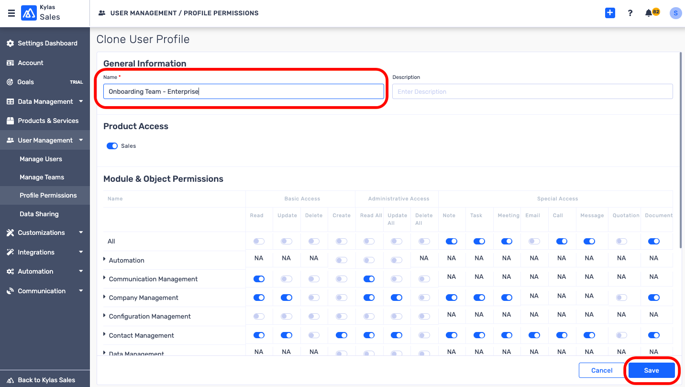685x387 pixels.
Task: Collapse the User Management sidebar section
Action: (81, 140)
